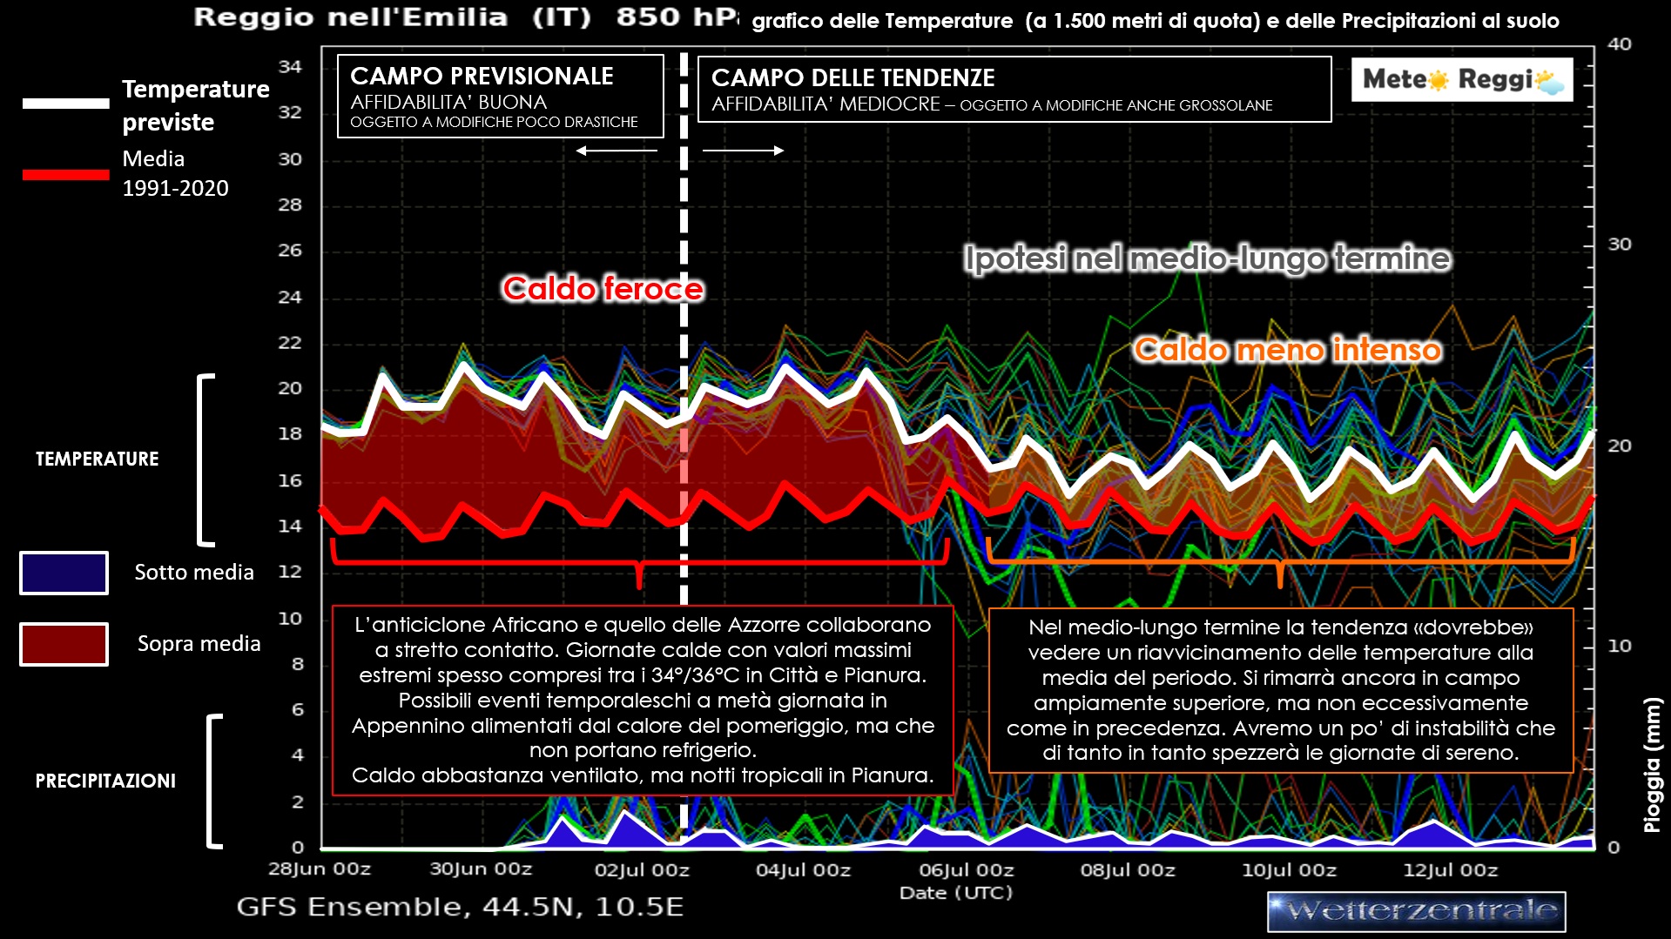Click the 02Jul 00z date label
The width and height of the screenshot is (1671, 939).
tap(642, 869)
